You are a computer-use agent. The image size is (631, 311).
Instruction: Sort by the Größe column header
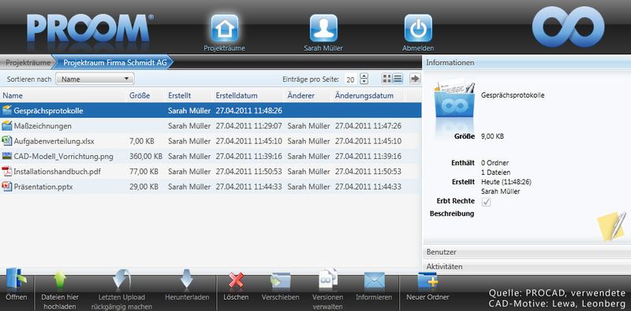140,95
